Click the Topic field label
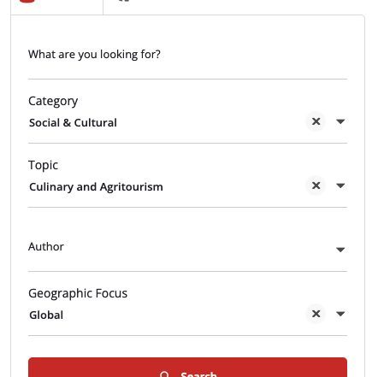This screenshot has height=377, width=378. (43, 165)
